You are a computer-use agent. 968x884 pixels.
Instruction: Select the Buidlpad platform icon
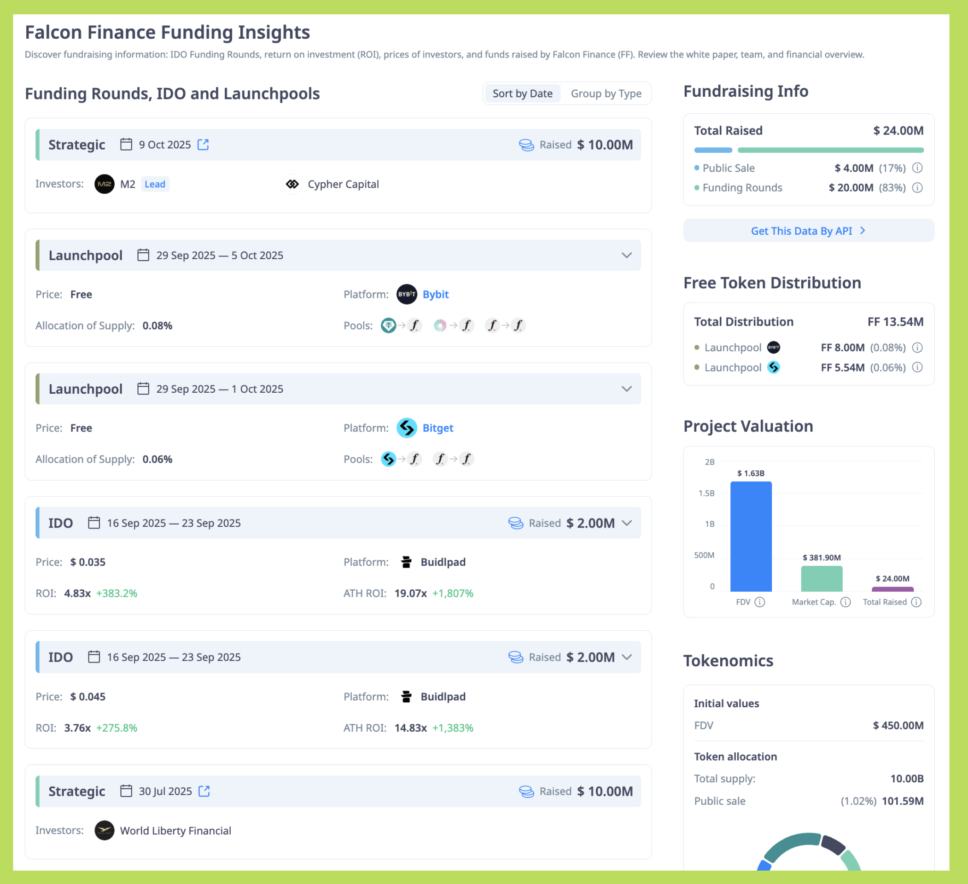pyautogui.click(x=406, y=562)
